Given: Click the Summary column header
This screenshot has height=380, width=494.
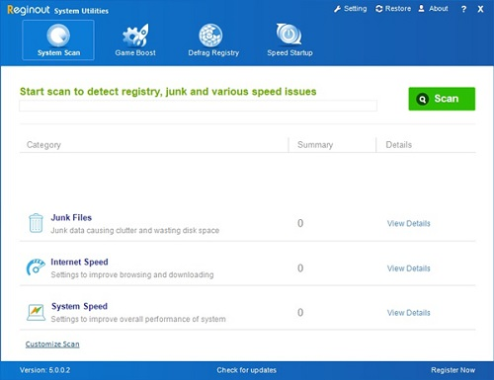Looking at the screenshot, I should [x=315, y=145].
